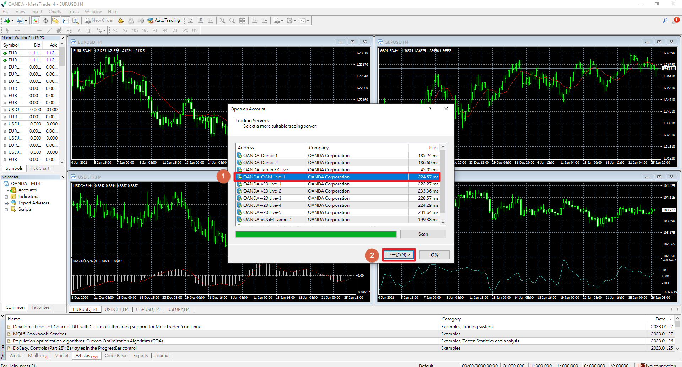Select the Trendline drawing tool
The height and width of the screenshot is (367, 682).
49,30
